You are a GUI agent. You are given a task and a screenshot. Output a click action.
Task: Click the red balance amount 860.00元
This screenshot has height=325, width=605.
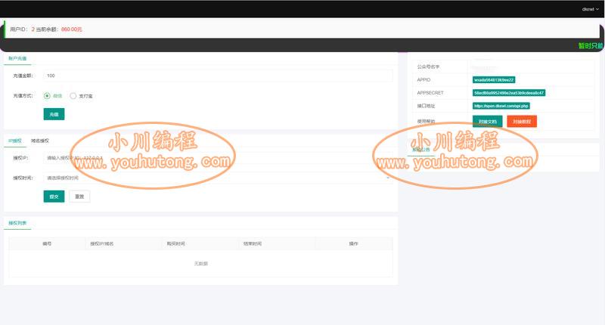[x=71, y=29]
